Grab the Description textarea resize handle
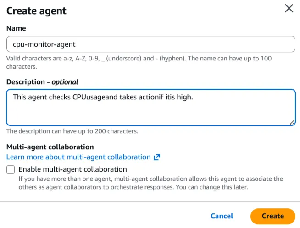Viewport: 300px width, 228px height. 292,122
